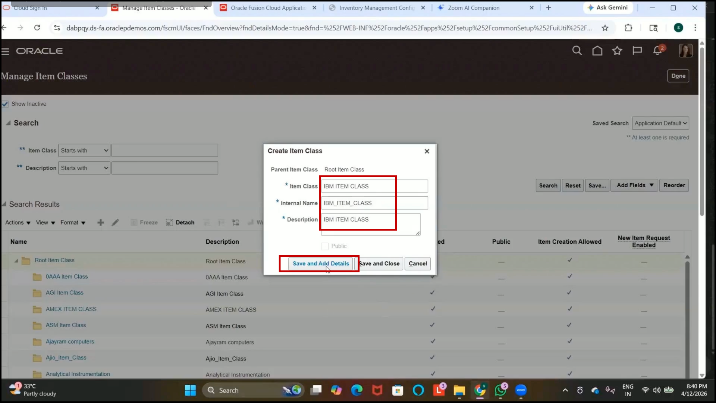Open the Add Fields dropdown

tap(635, 185)
